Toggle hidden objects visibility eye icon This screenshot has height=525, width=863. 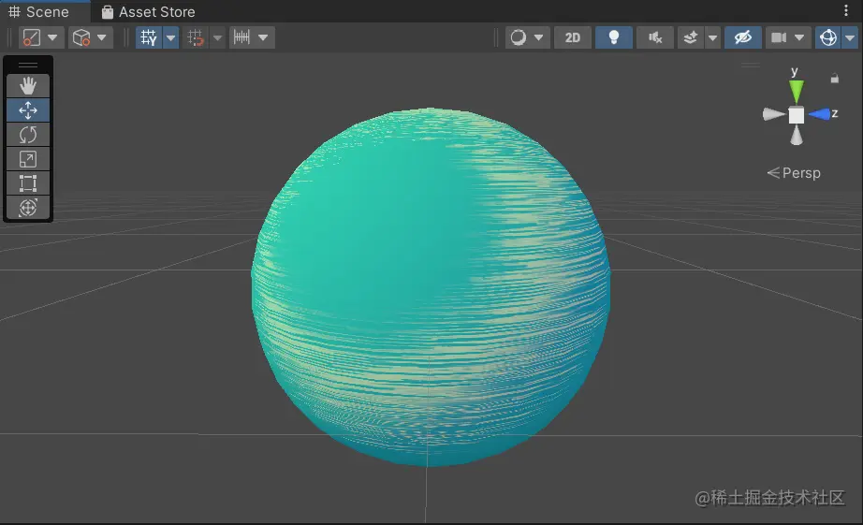[743, 37]
